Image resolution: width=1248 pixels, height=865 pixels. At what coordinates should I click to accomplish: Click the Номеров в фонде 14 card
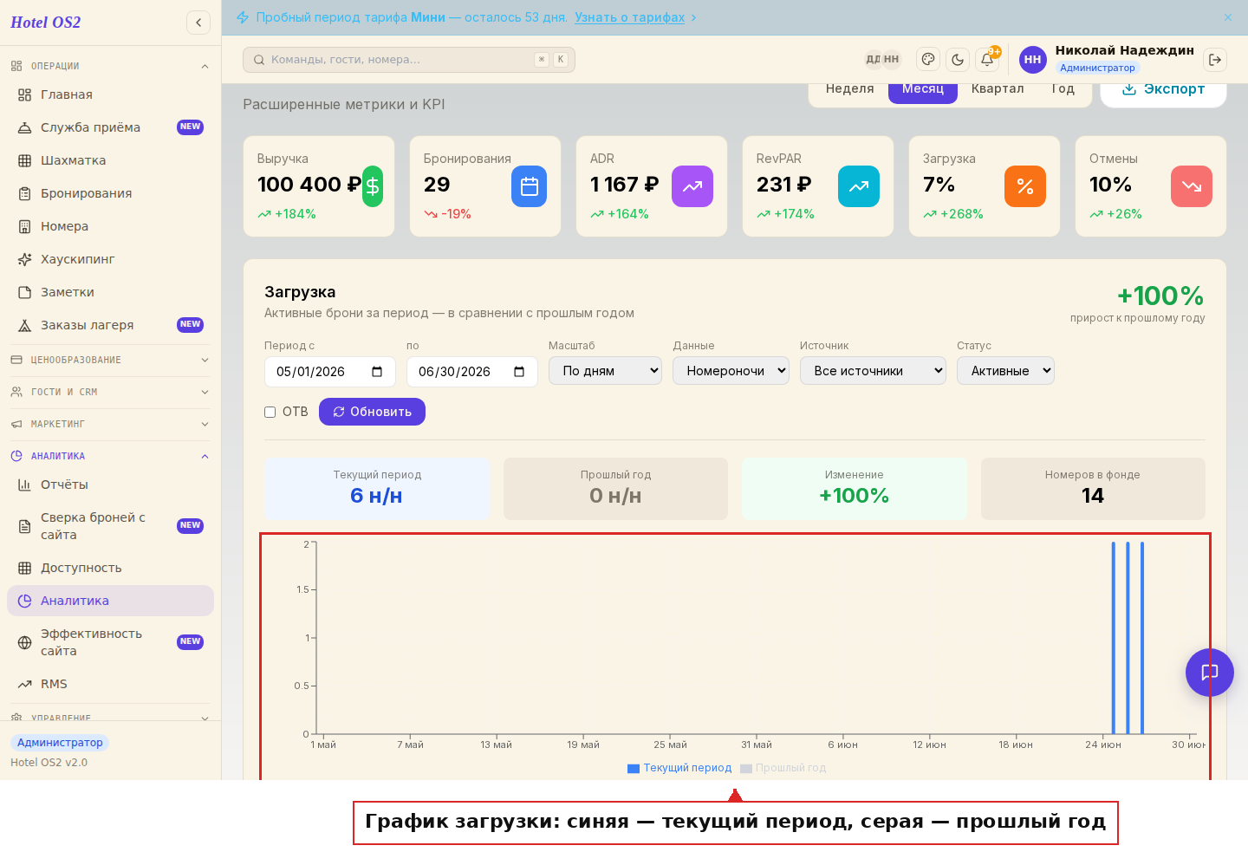click(x=1093, y=489)
